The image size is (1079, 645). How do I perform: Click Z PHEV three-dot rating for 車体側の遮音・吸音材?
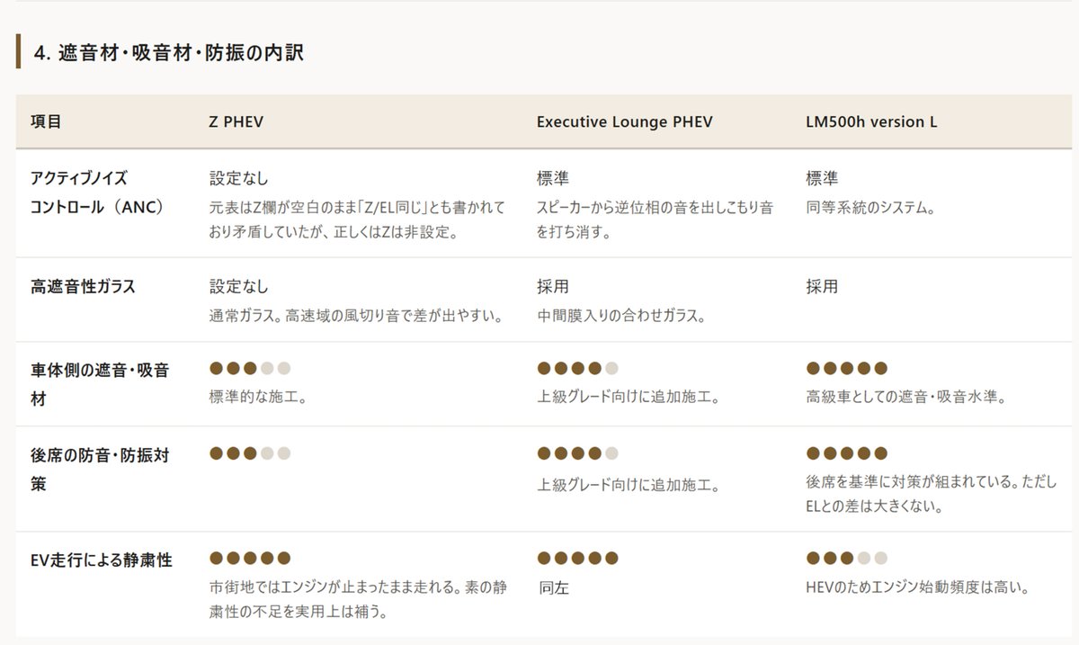250,368
